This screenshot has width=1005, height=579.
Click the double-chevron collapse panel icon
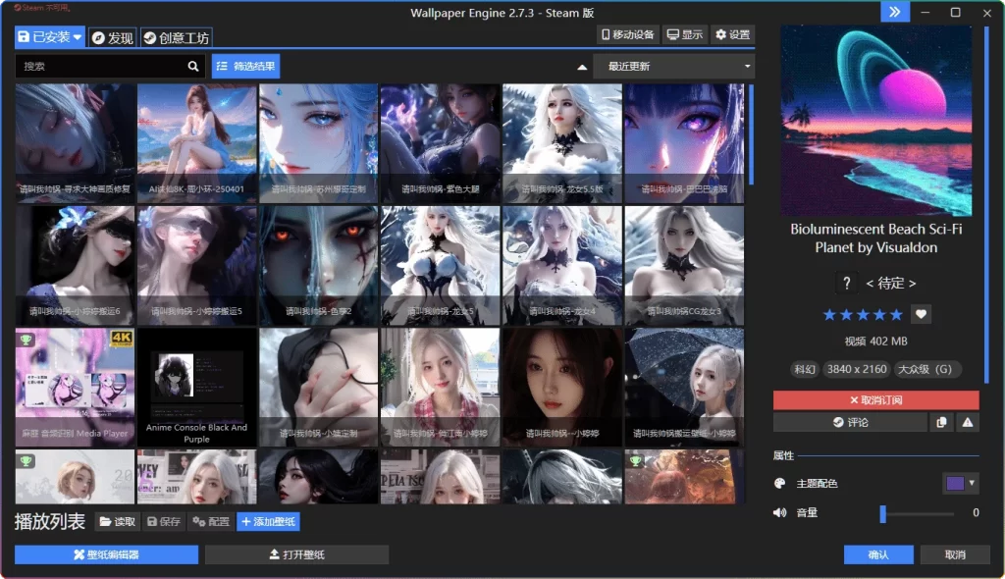pos(894,12)
